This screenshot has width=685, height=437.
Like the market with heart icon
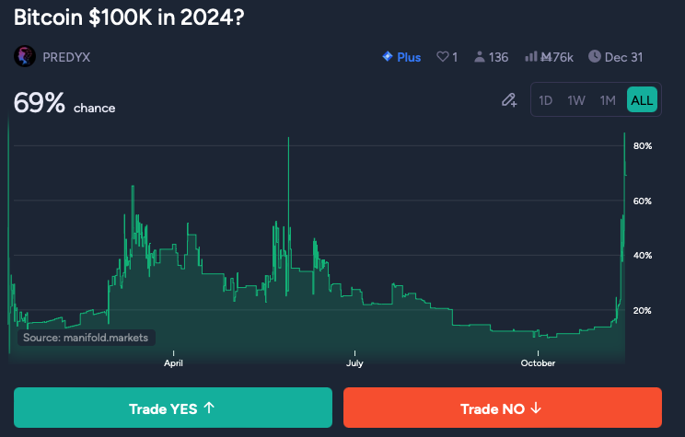[443, 57]
